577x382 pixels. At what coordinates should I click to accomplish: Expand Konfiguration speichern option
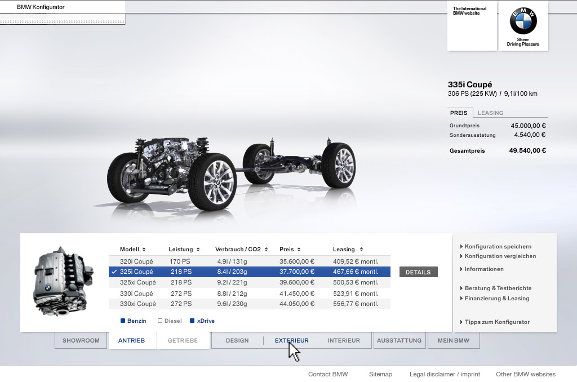click(x=496, y=247)
